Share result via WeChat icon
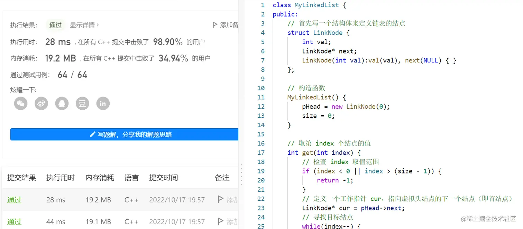Viewport: 523px width, 229px height. (x=21, y=103)
